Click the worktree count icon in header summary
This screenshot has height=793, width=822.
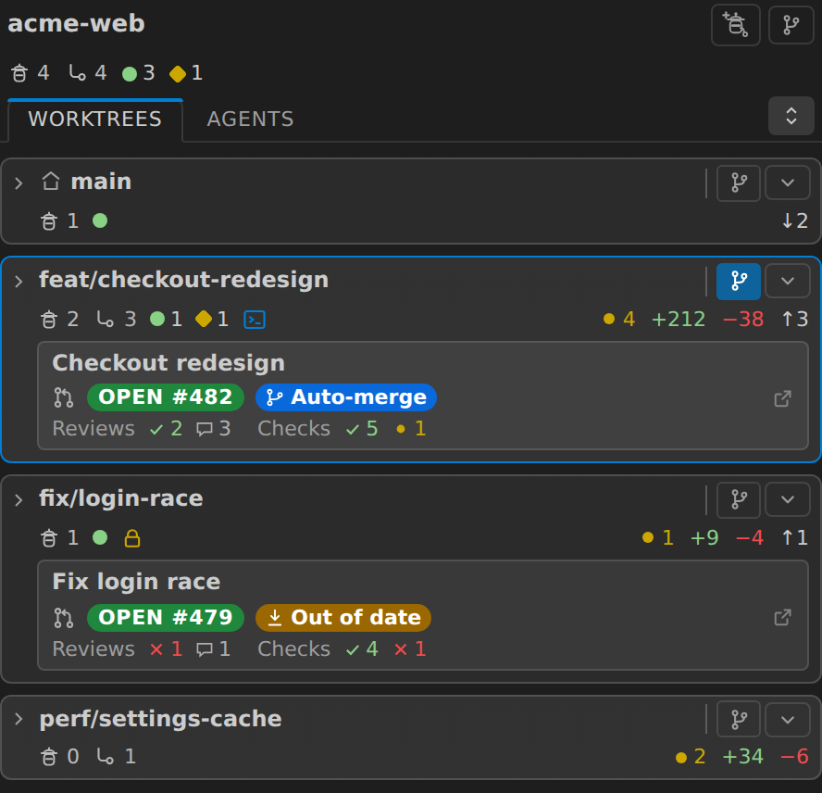78,73
